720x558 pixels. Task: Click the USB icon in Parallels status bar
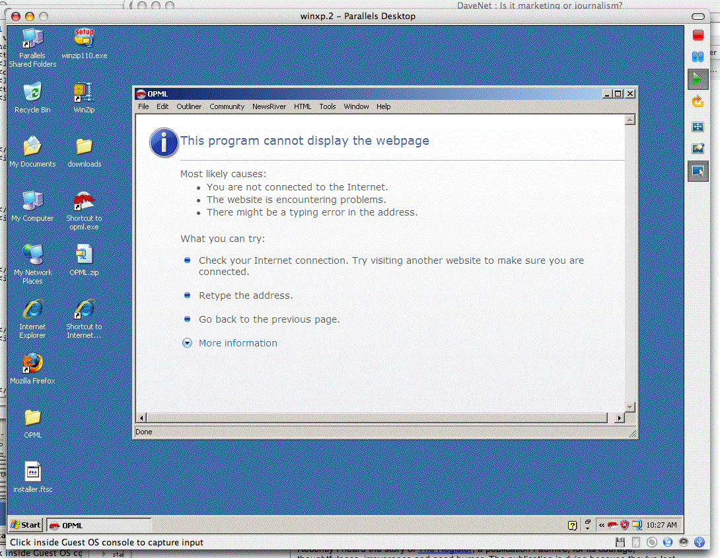point(698,542)
